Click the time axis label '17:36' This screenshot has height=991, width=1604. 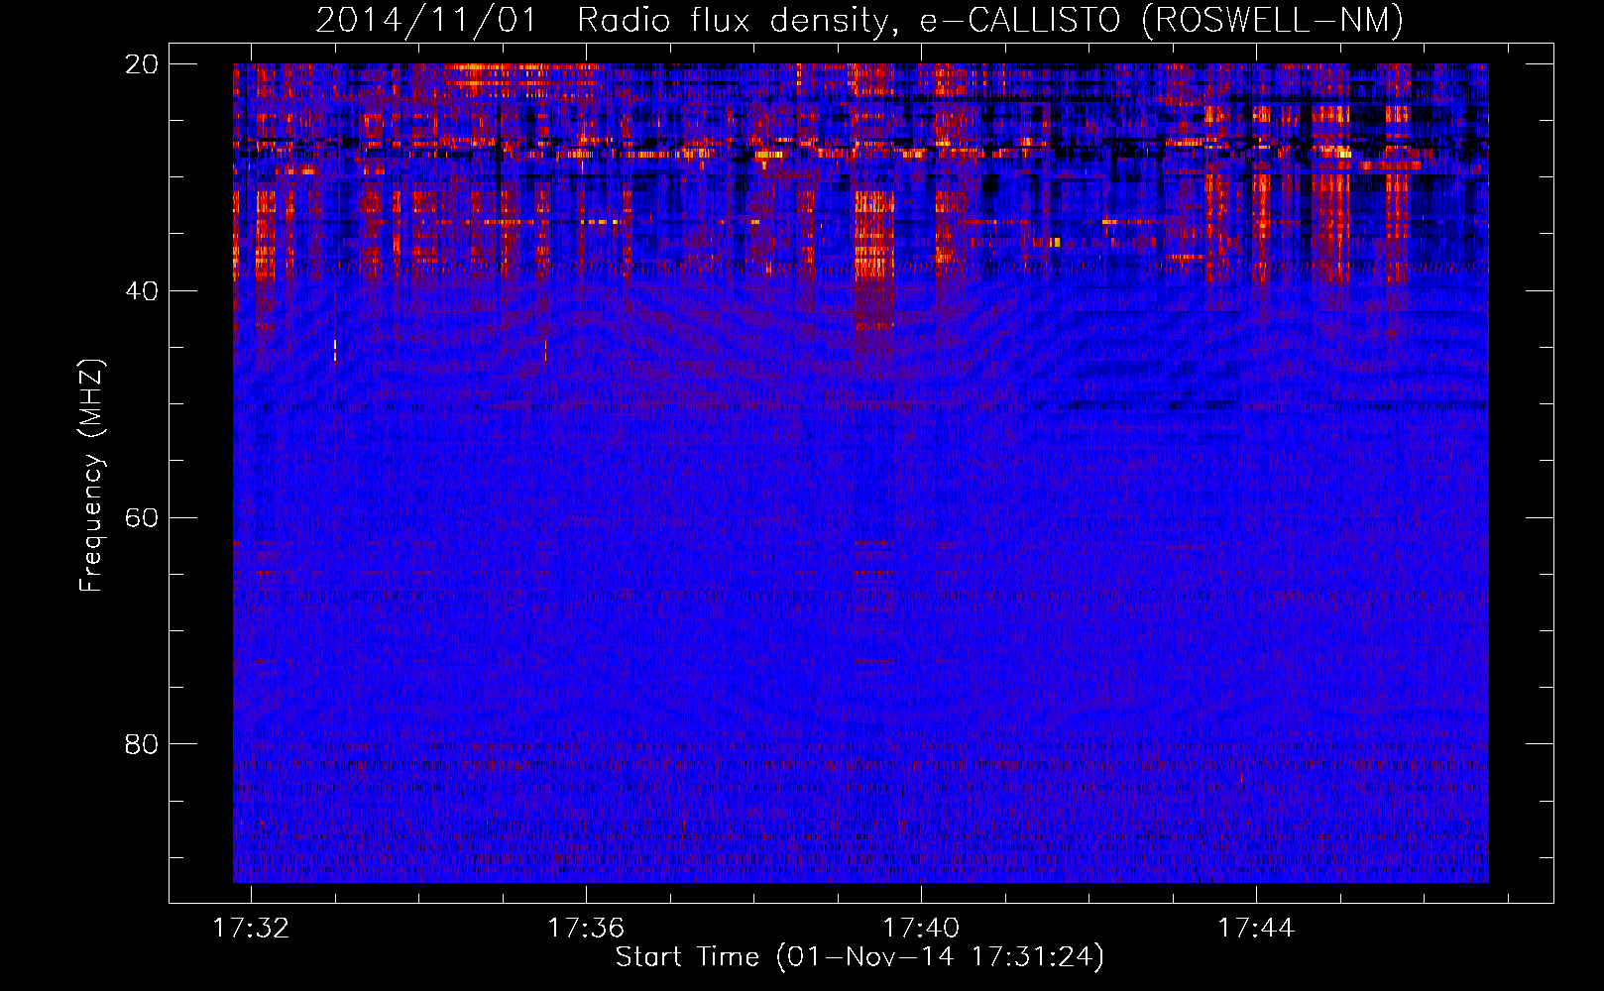pos(586,928)
